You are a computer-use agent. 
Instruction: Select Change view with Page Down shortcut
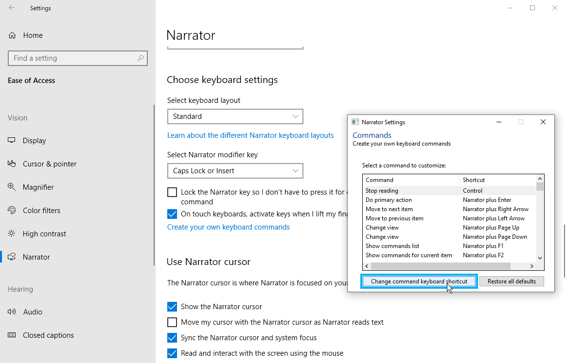449,237
